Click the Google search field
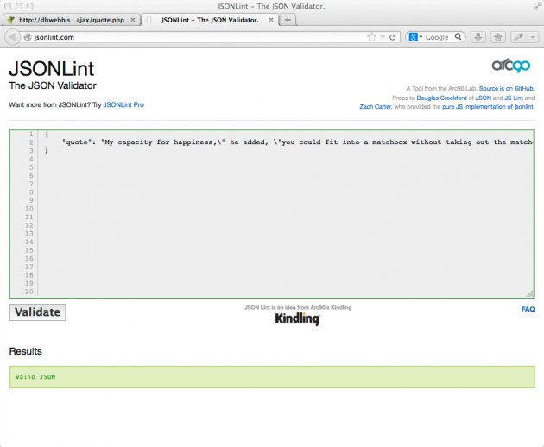The width and height of the screenshot is (544, 447). 438,37
